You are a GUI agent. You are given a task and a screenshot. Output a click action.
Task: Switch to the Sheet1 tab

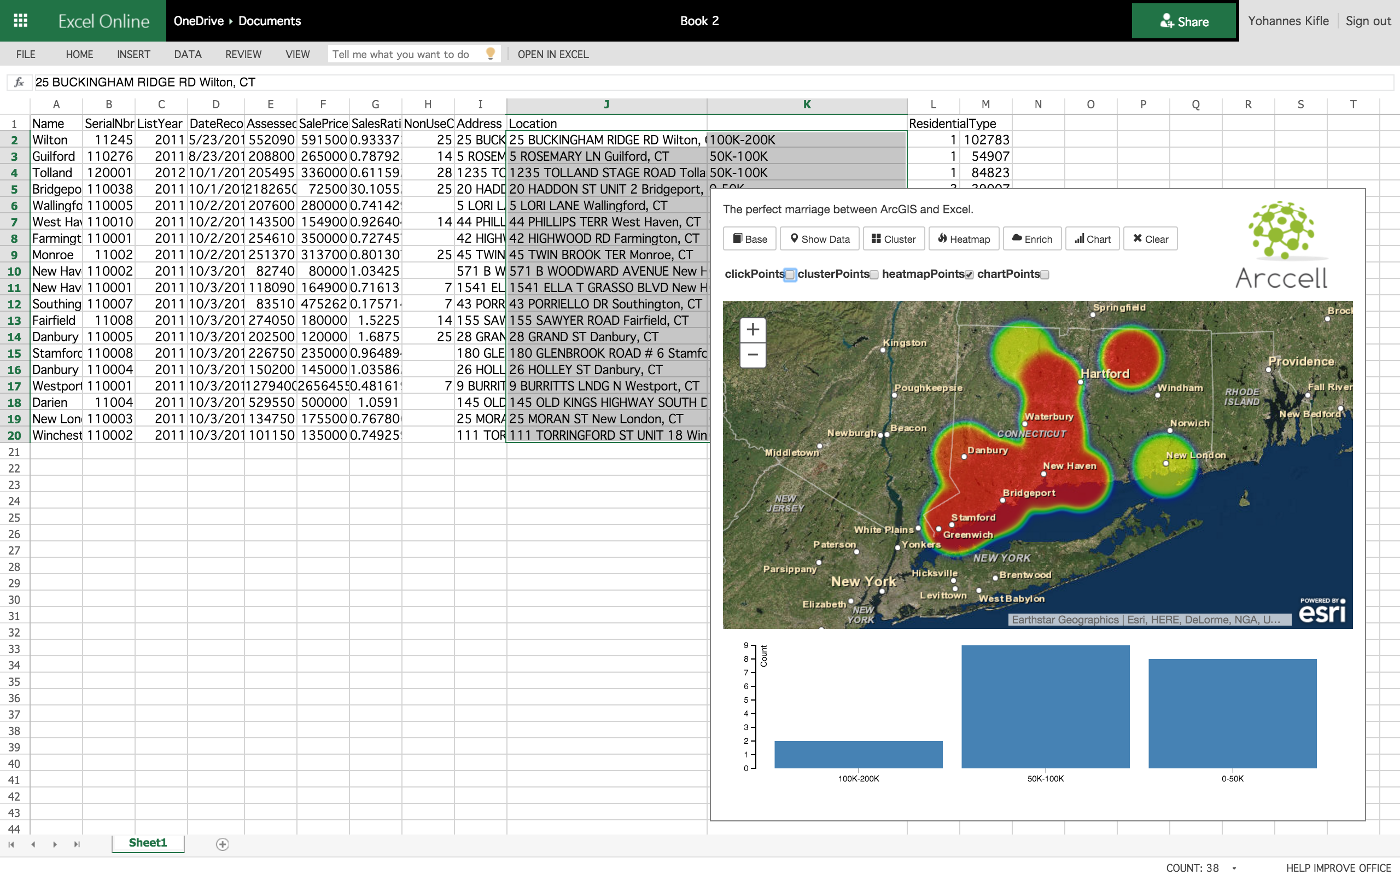(x=148, y=843)
